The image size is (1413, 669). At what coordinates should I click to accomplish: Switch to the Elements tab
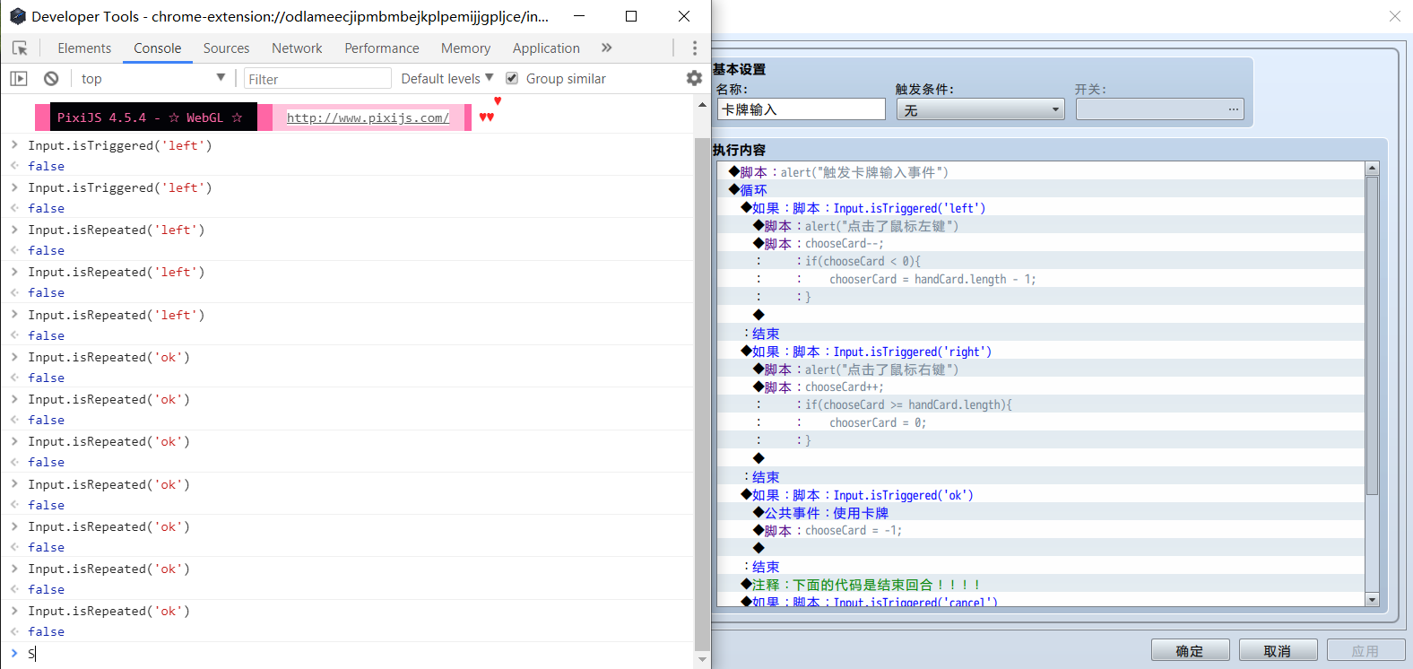pyautogui.click(x=84, y=48)
